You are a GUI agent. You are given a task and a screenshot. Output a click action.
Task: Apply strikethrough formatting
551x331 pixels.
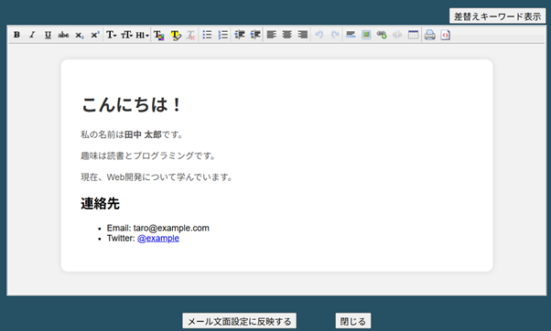63,35
